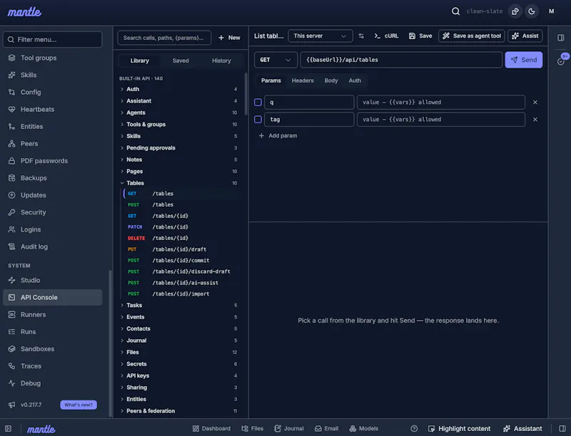Viewport: 571px width, 436px height.
Task: Open the Assistant in bottom bar
Action: pyautogui.click(x=522, y=428)
